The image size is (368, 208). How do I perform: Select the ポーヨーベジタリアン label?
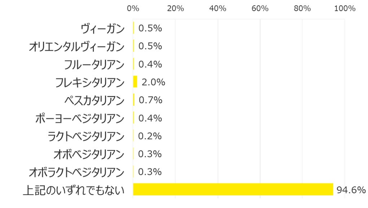point(80,118)
